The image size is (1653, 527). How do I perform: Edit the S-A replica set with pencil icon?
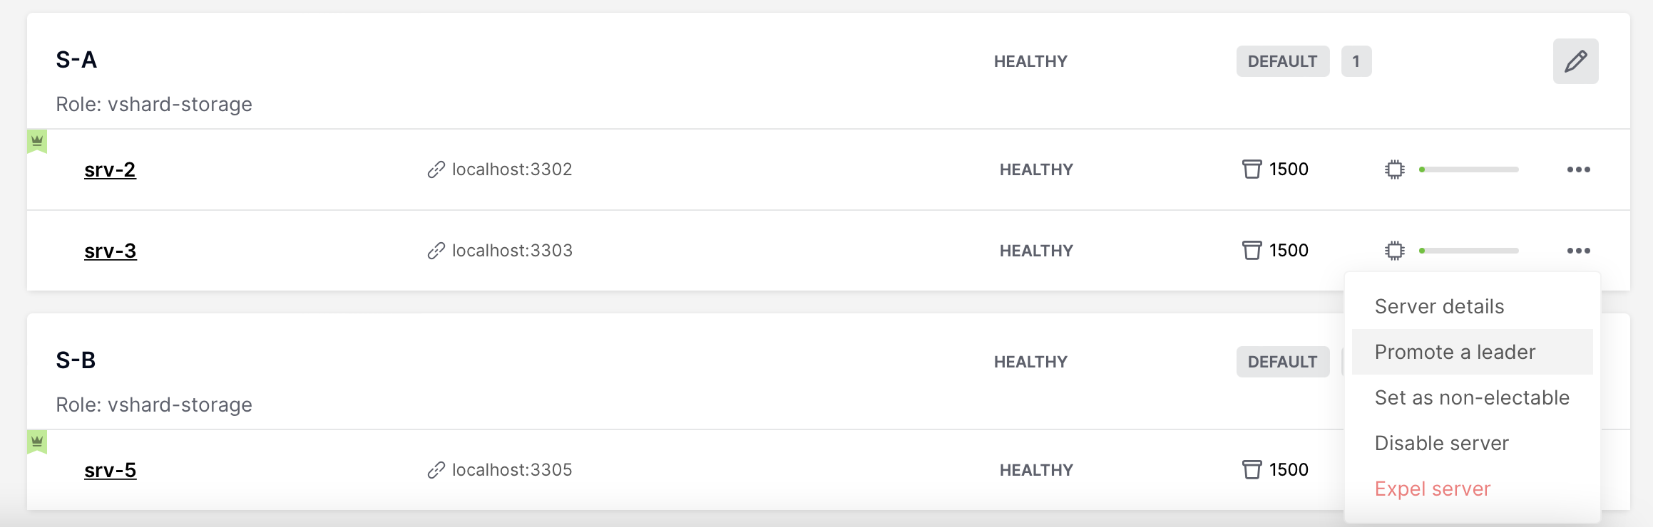click(x=1575, y=61)
